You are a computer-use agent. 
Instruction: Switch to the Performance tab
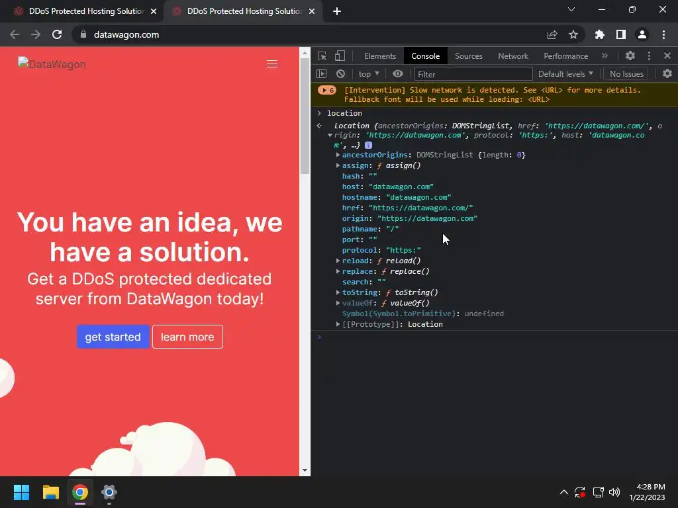pyautogui.click(x=565, y=56)
